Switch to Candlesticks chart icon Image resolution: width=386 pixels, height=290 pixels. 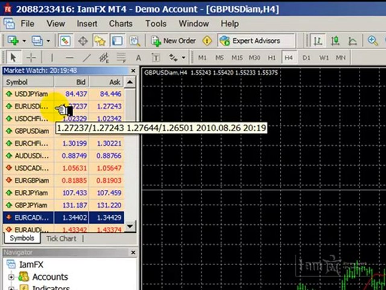pyautogui.click(x=335, y=41)
